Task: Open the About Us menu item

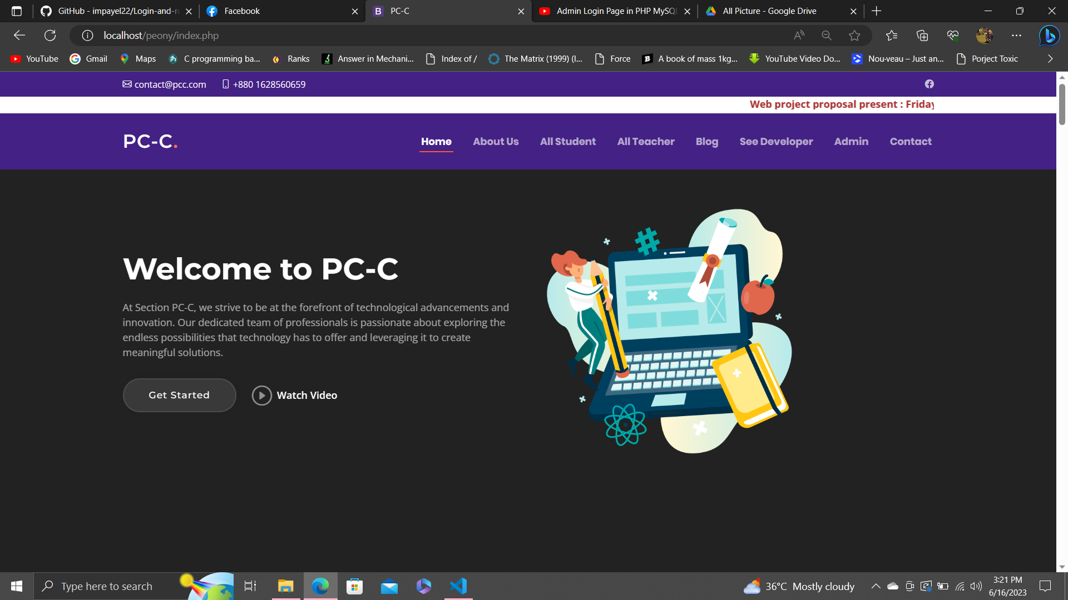Action: (x=495, y=142)
